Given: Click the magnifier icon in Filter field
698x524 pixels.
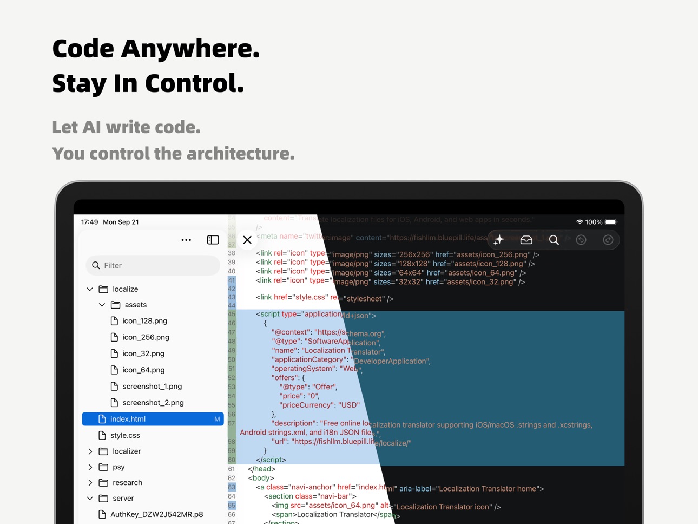Looking at the screenshot, I should pyautogui.click(x=96, y=265).
